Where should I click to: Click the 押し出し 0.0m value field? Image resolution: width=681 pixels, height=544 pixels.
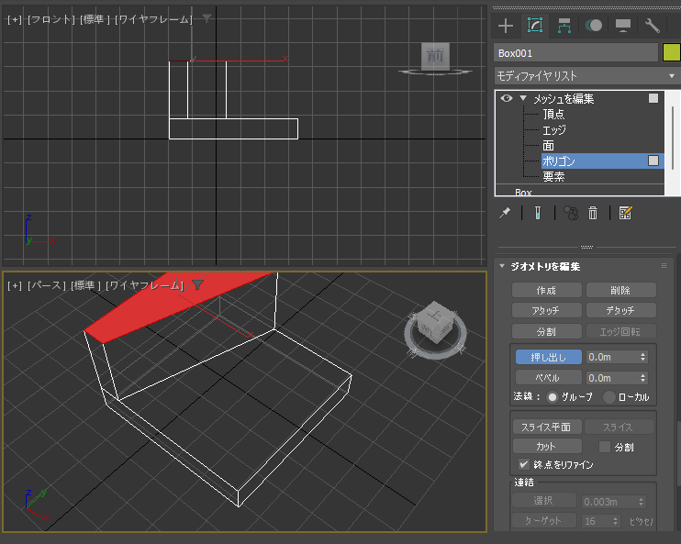click(612, 357)
